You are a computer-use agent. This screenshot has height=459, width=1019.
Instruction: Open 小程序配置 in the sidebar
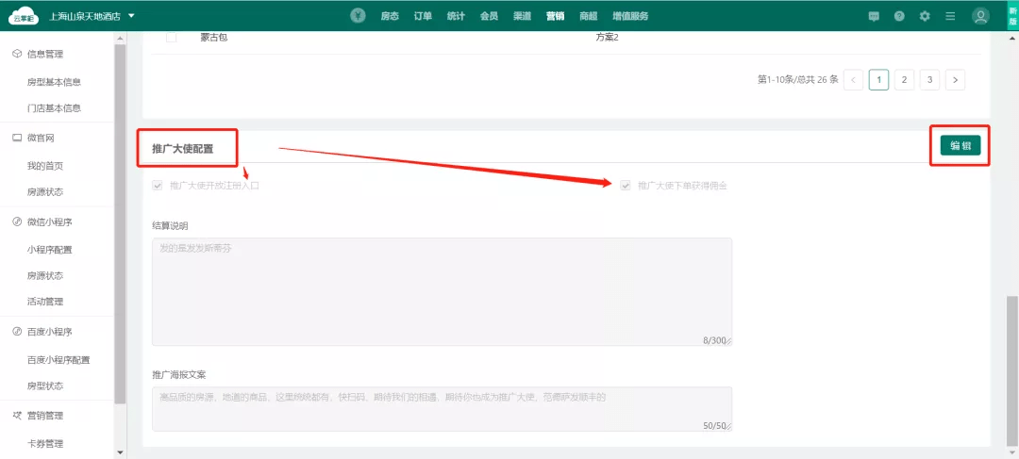50,250
